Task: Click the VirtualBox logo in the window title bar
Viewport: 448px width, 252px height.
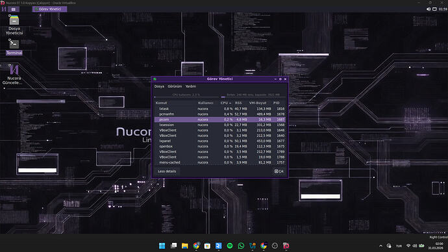Action: (x=3, y=3)
